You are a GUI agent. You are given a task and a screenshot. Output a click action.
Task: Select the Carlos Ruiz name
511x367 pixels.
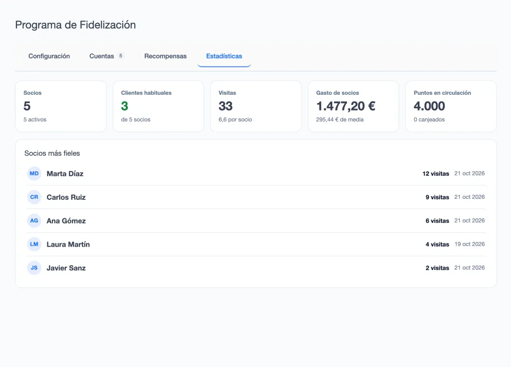(x=66, y=197)
